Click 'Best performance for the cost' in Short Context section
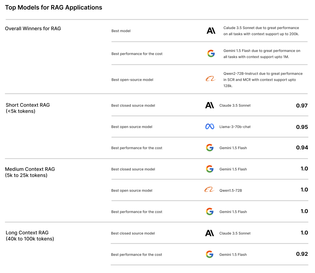Viewport: 315px width, 273px height. [137, 148]
